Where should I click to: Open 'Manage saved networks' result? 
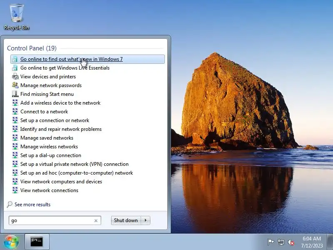coord(87,138)
